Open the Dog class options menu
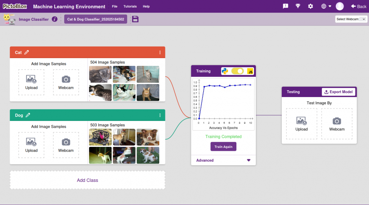Image resolution: width=369 pixels, height=205 pixels. point(160,115)
